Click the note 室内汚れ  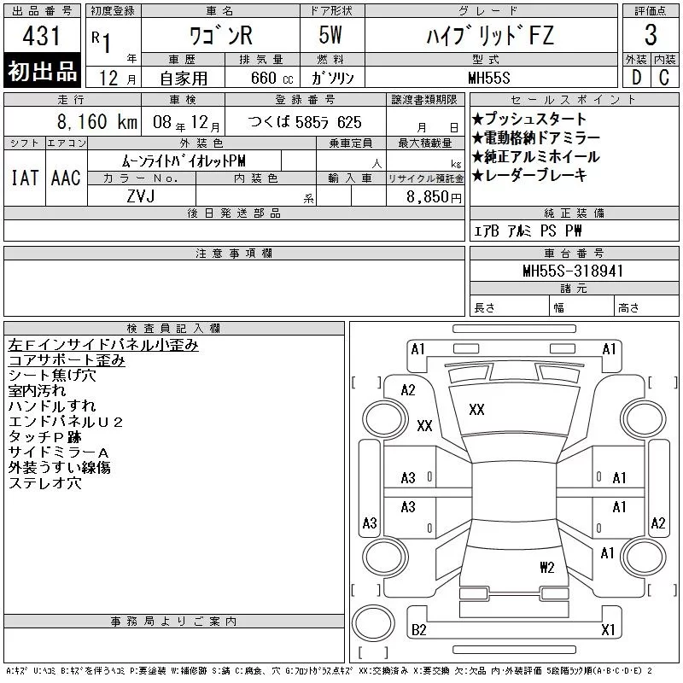click(x=37, y=391)
